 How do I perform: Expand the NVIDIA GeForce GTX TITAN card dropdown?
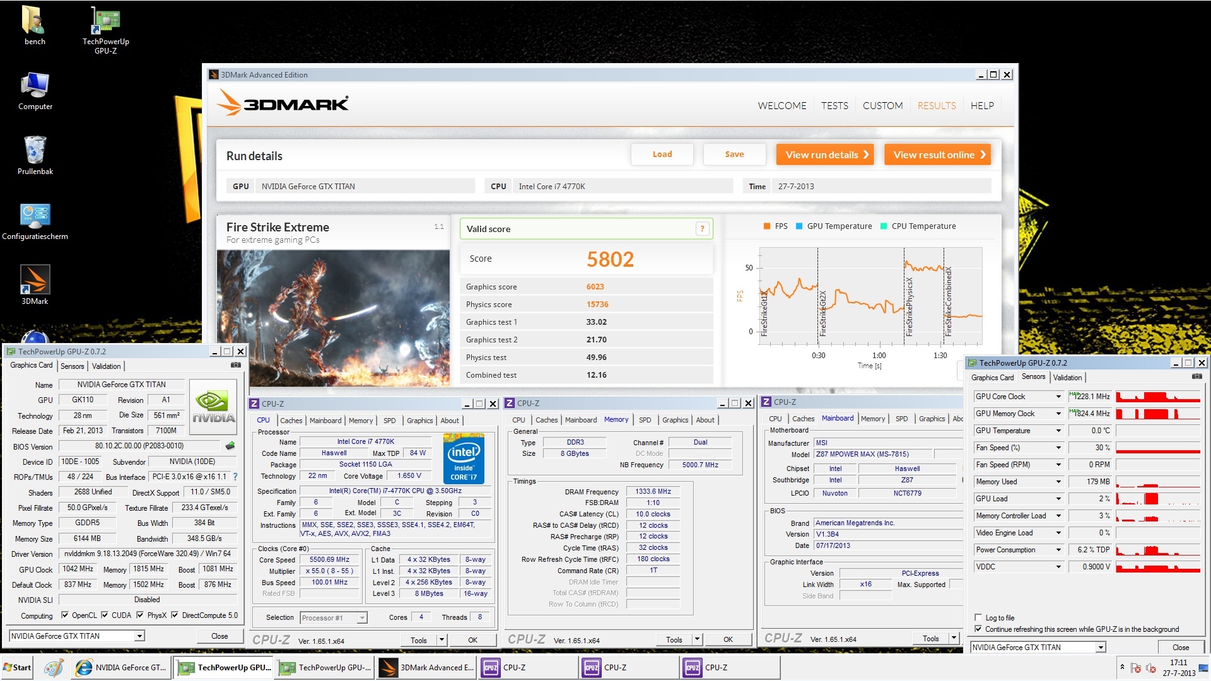139,636
